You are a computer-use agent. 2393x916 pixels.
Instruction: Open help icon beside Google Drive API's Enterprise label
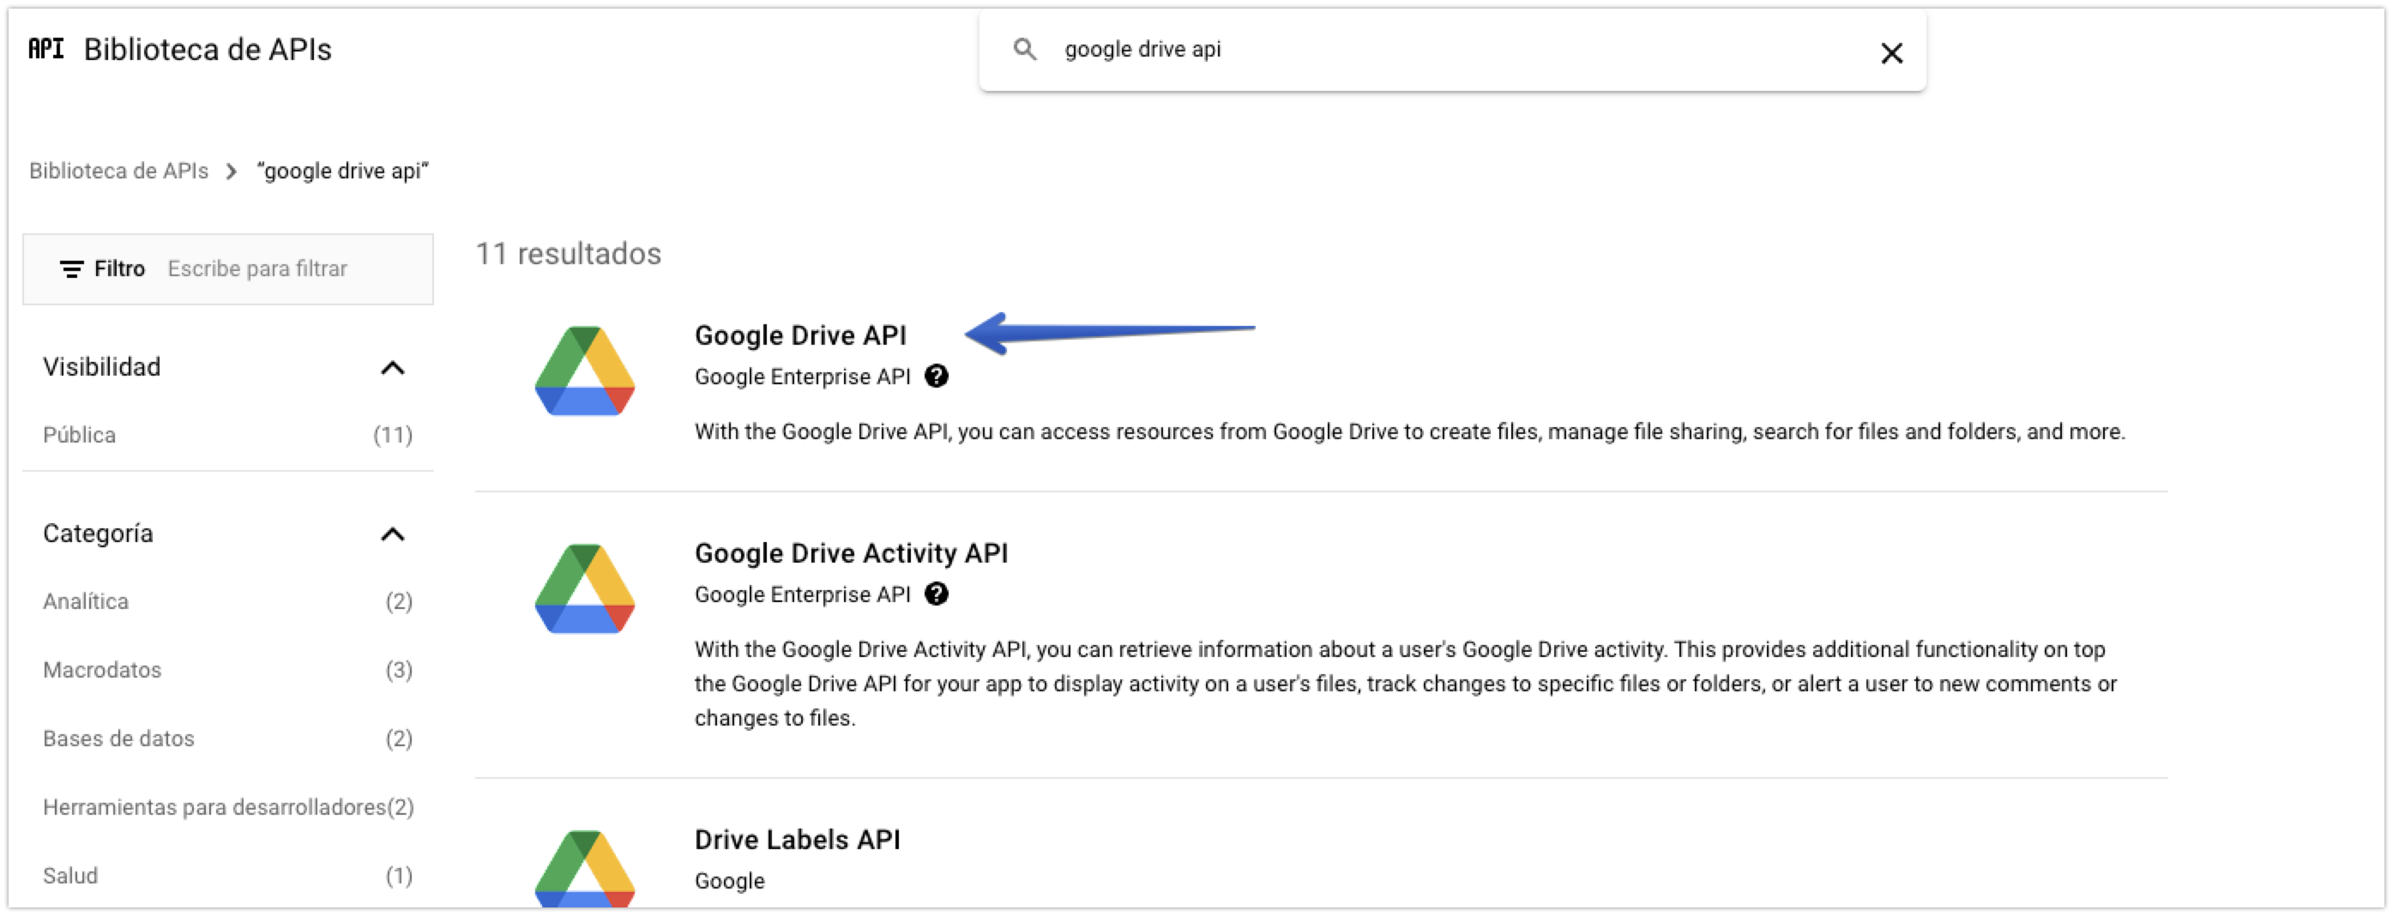coord(937,377)
